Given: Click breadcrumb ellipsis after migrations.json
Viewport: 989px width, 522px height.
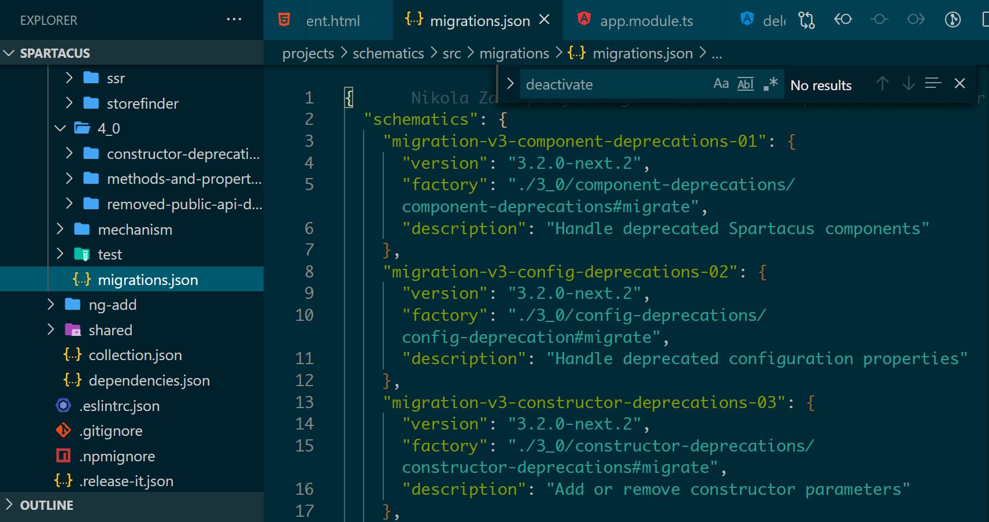Looking at the screenshot, I should coord(717,55).
